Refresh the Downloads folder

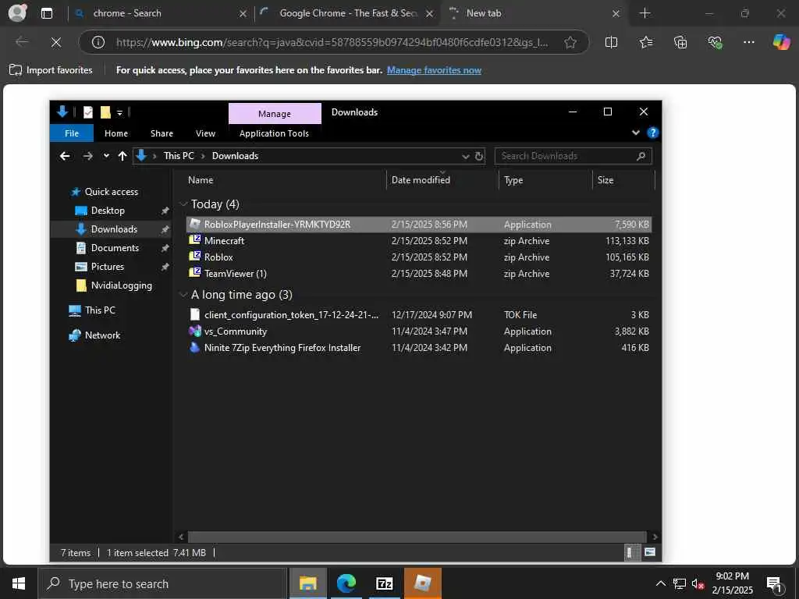pyautogui.click(x=479, y=156)
